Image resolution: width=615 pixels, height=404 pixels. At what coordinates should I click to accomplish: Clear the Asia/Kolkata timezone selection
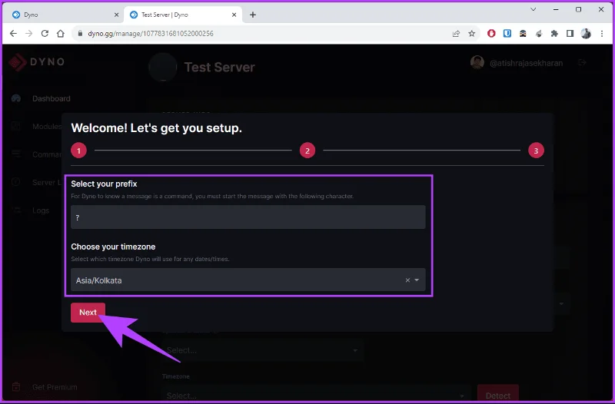(x=407, y=280)
